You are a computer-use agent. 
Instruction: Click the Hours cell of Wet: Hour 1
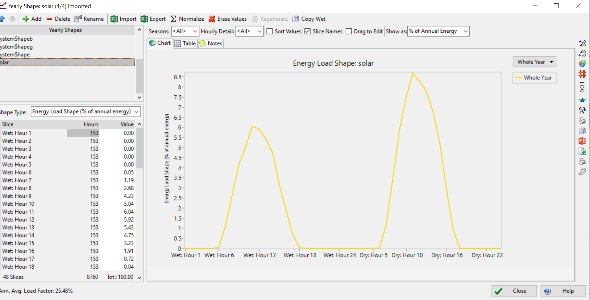83,133
